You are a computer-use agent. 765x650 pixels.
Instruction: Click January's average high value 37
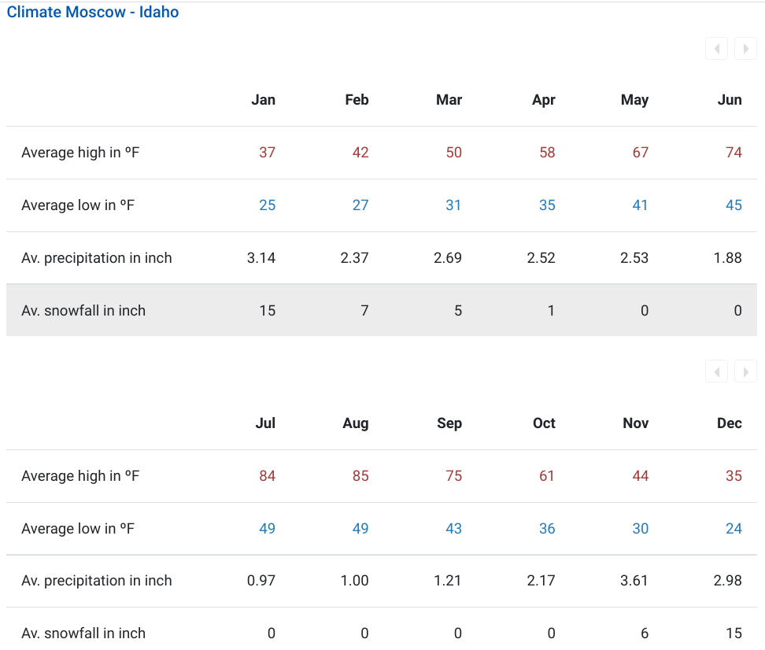click(268, 153)
